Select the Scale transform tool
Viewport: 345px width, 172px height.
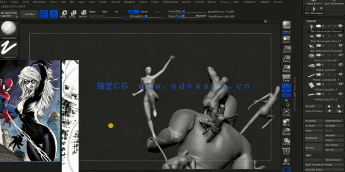(72, 14)
